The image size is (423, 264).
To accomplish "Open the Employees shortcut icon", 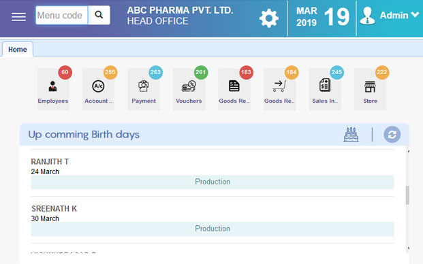I will point(53,89).
